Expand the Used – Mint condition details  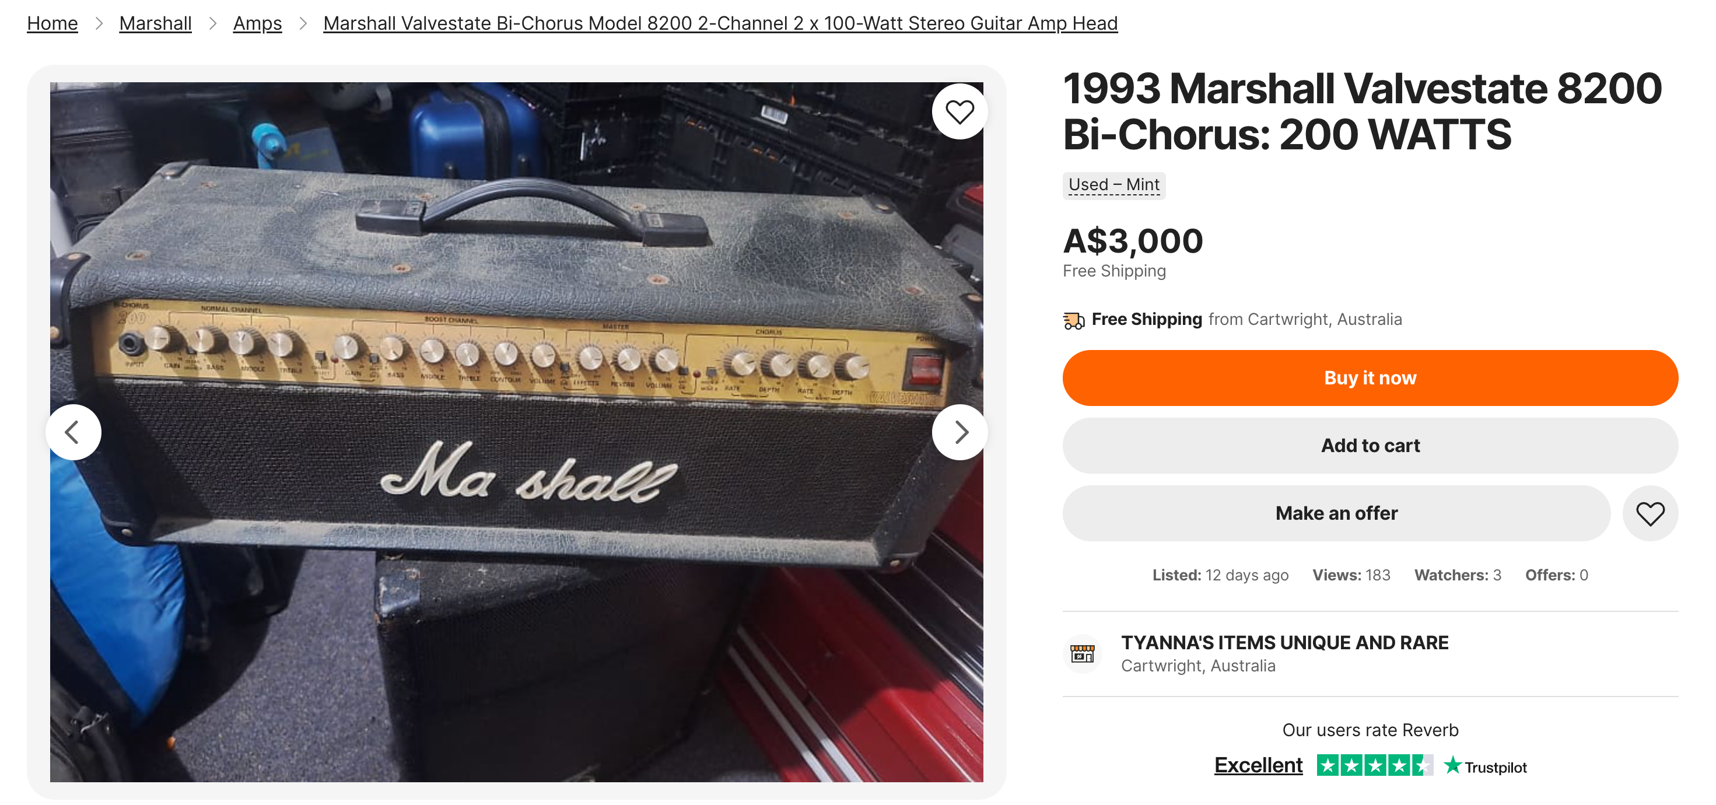coord(1113,184)
